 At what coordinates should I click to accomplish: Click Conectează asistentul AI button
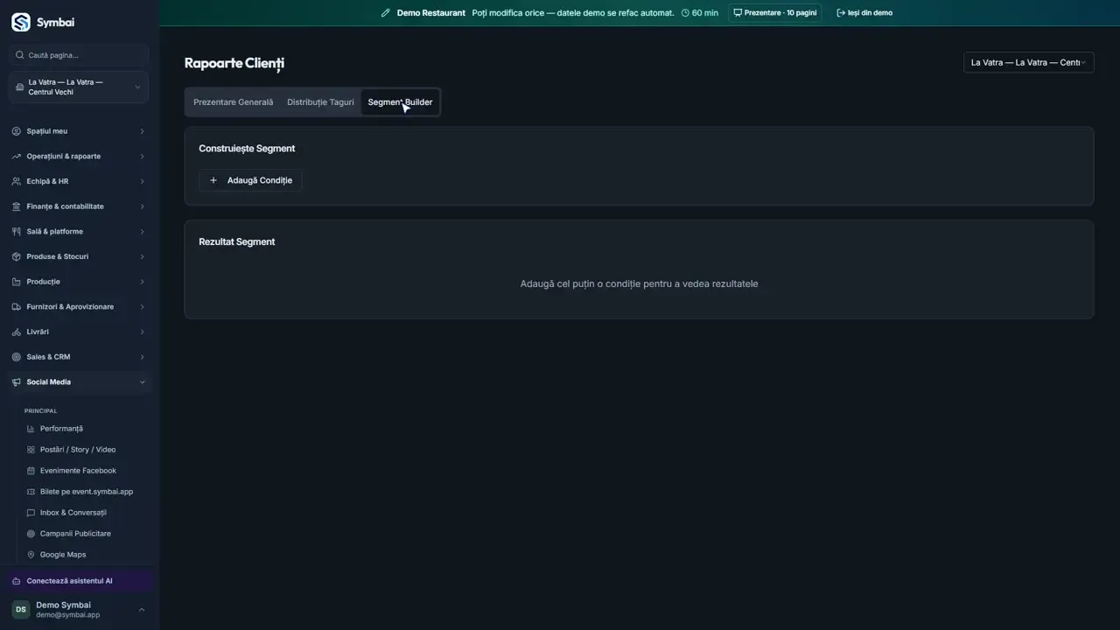coord(79,581)
